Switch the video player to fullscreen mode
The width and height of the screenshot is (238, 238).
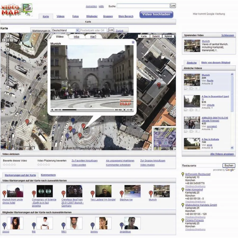pyautogui.click(x=124, y=109)
